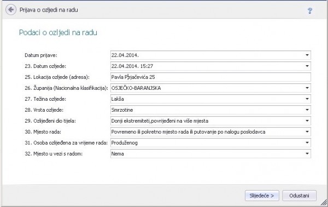This screenshot has width=328, height=207.
Task: Open the Vrsta ozljede dropdown arrow
Action: (307, 110)
